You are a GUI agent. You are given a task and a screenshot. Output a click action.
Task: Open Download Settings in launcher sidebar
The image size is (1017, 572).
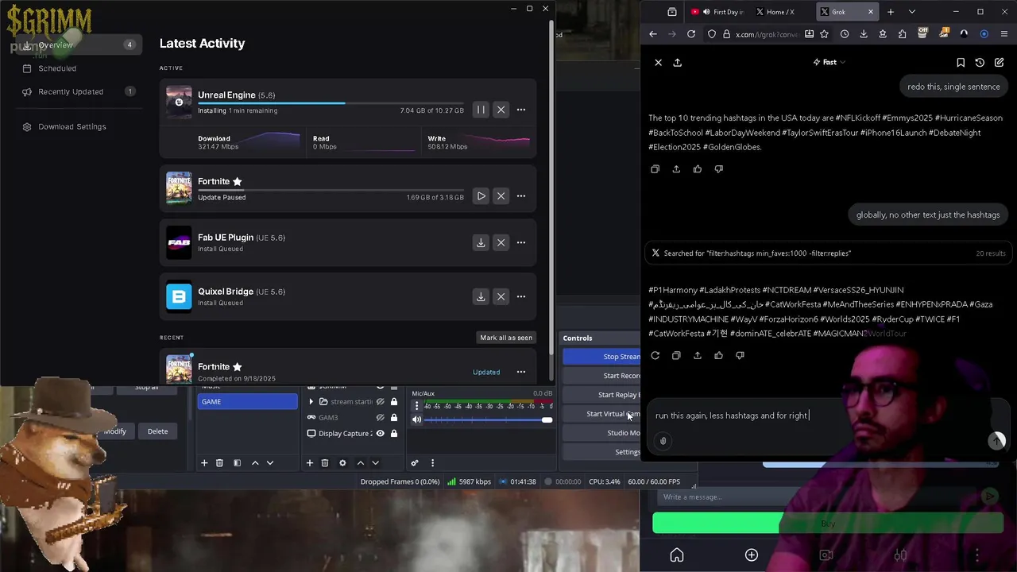72,126
